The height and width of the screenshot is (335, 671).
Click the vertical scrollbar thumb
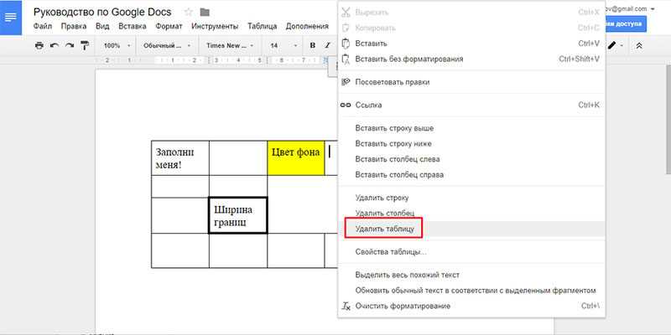[x=668, y=120]
